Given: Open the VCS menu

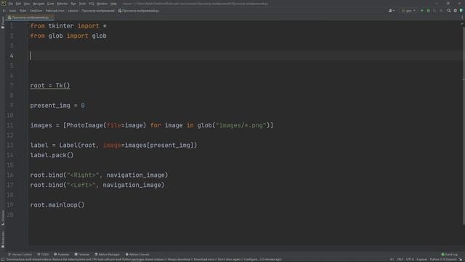Looking at the screenshot, I should pyautogui.click(x=92, y=4).
